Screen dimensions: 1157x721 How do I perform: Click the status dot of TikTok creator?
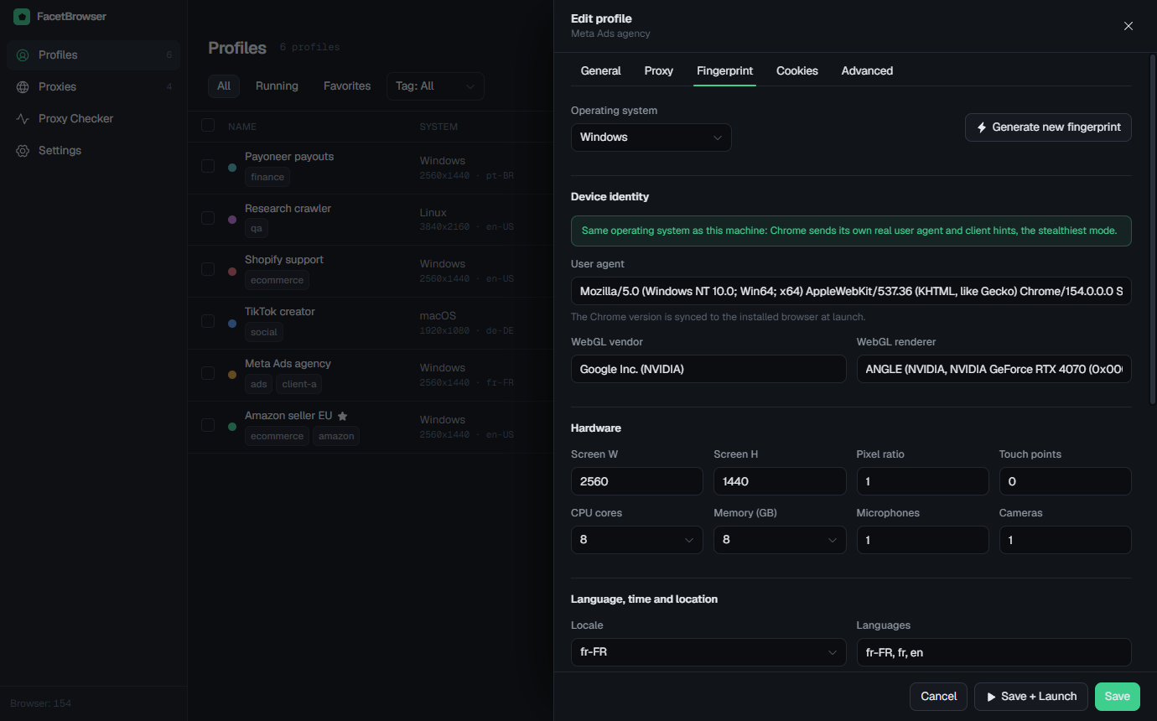click(232, 323)
